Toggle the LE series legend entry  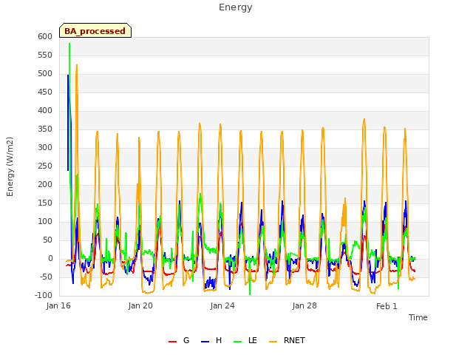(245, 340)
